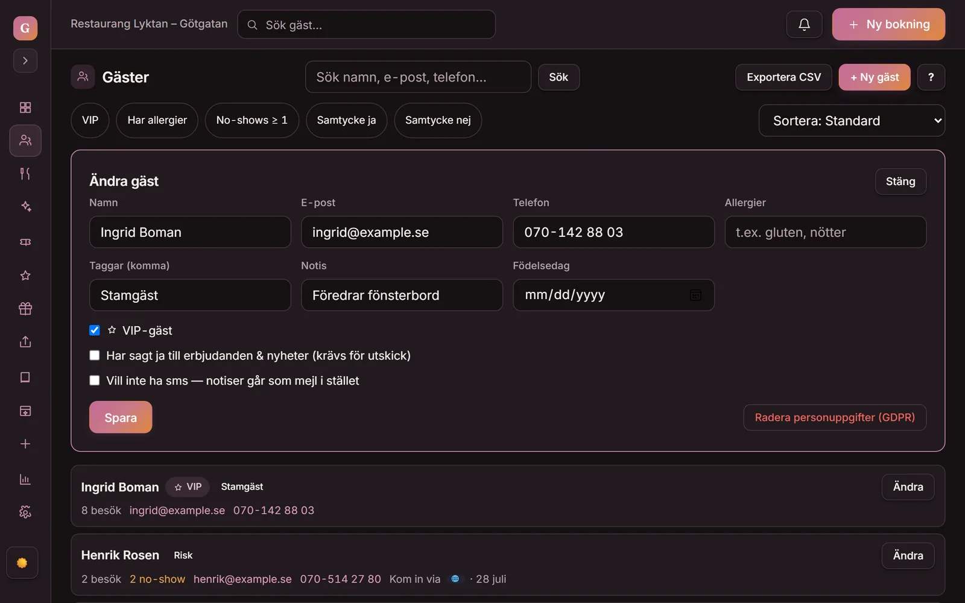Open the settings gear icon in sidebar
Screen dimensions: 965x603
tap(25, 513)
